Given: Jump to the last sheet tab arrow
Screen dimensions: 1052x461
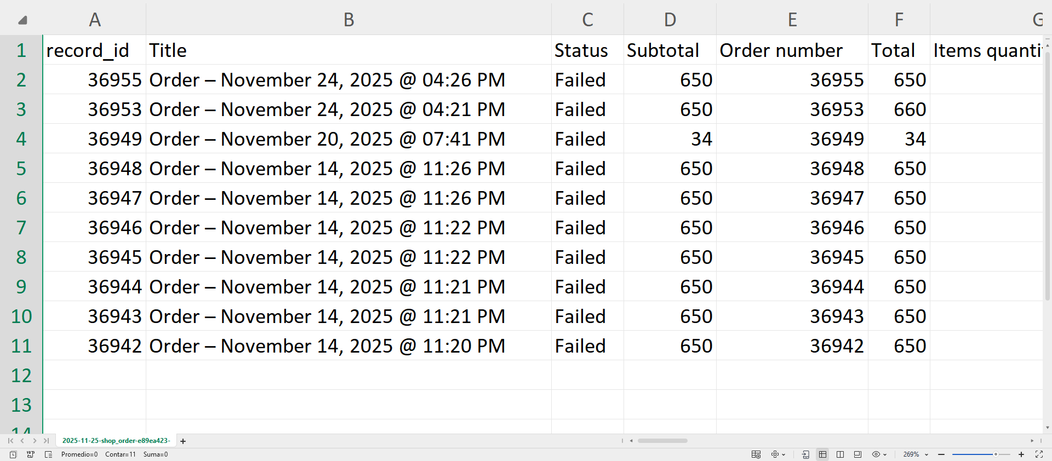Looking at the screenshot, I should tap(47, 441).
